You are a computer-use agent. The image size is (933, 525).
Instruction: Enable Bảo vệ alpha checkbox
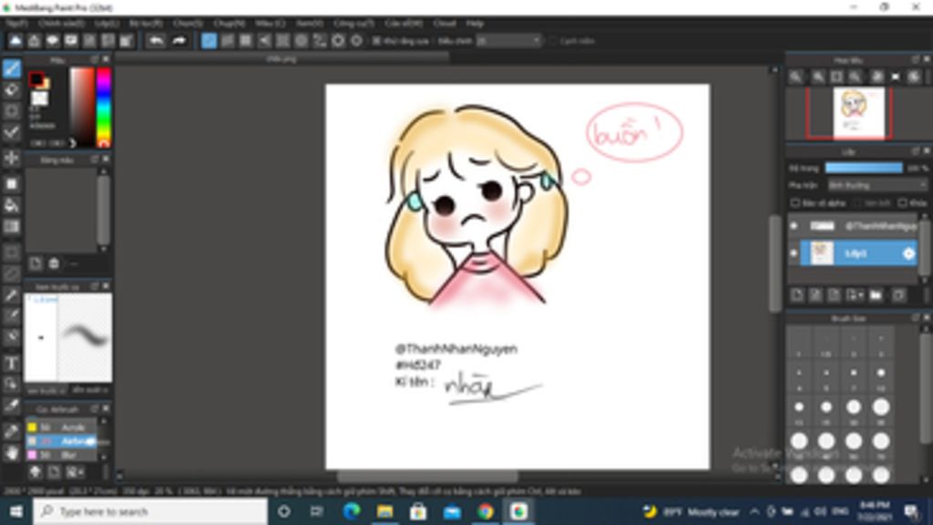[x=795, y=203]
